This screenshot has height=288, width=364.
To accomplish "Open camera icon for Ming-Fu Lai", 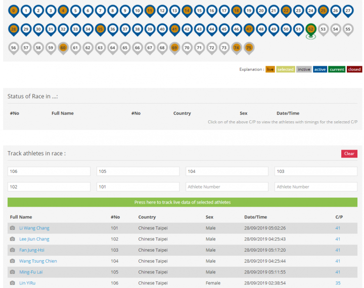I will click(12, 272).
